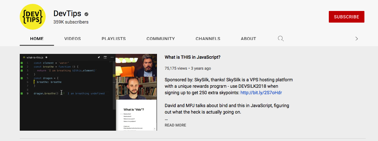The width and height of the screenshot is (378, 141).
Task: Click the "3 years ago" text
Action: (201, 68)
